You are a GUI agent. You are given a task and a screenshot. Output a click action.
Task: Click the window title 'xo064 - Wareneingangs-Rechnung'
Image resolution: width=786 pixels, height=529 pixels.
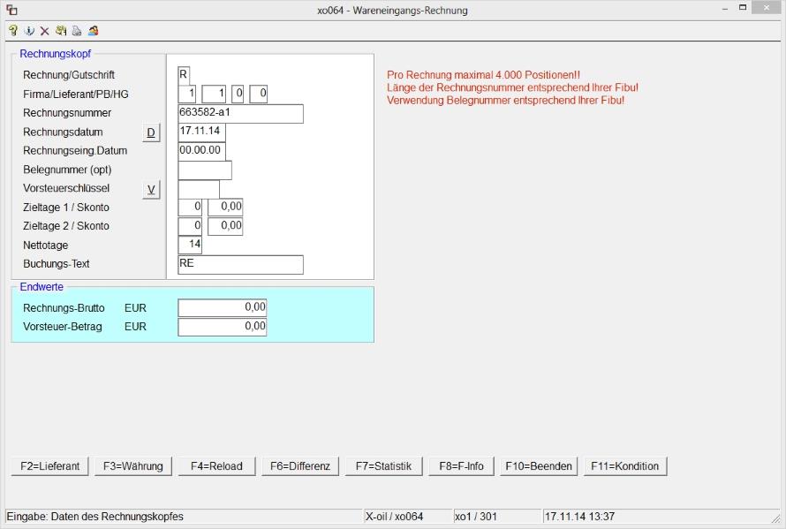tap(392, 10)
